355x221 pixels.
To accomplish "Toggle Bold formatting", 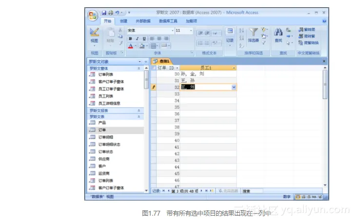I will [130, 38].
